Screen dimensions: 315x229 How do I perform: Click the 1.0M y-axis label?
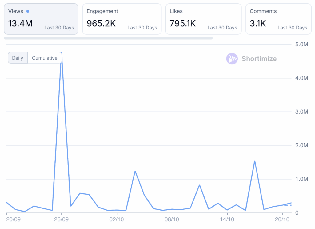[301, 179]
